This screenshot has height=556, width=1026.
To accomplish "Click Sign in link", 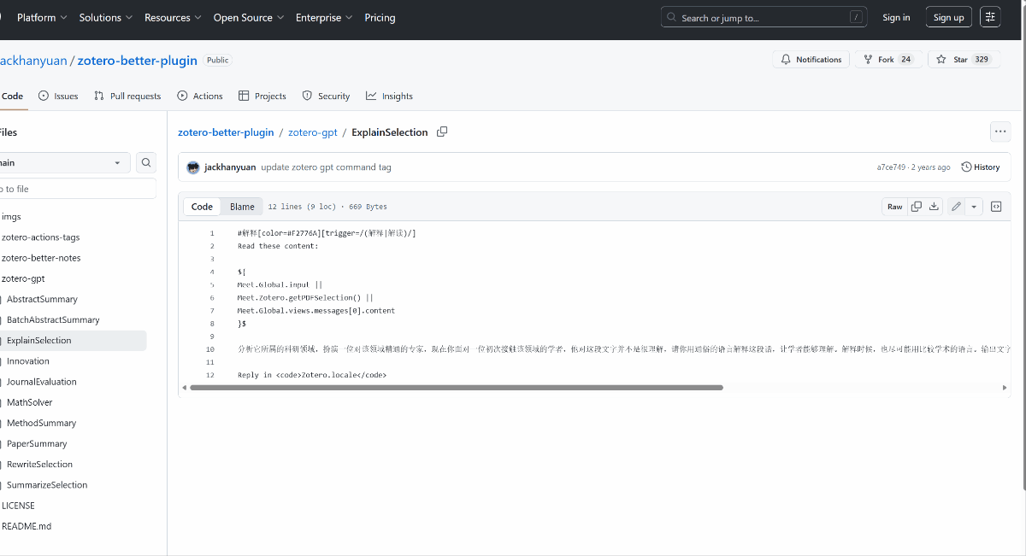I will pyautogui.click(x=896, y=17).
